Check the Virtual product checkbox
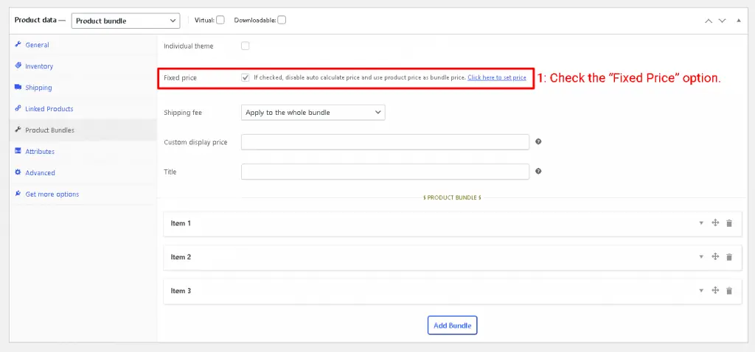 coord(220,20)
